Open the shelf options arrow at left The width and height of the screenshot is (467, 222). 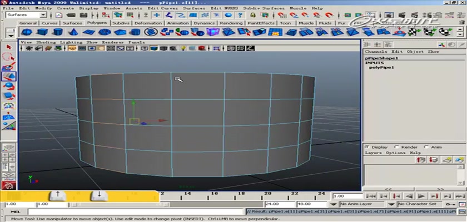click(x=11, y=36)
